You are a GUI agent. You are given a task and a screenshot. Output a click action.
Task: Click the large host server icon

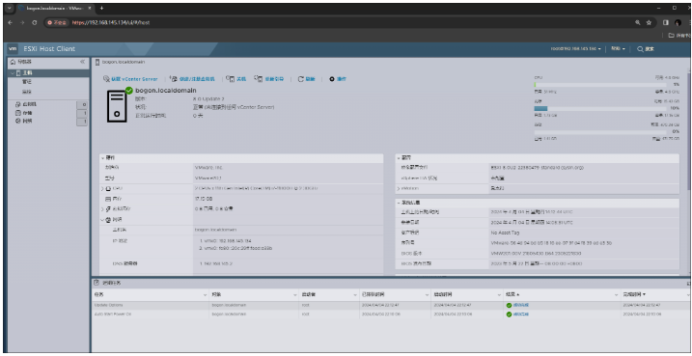(x=117, y=106)
